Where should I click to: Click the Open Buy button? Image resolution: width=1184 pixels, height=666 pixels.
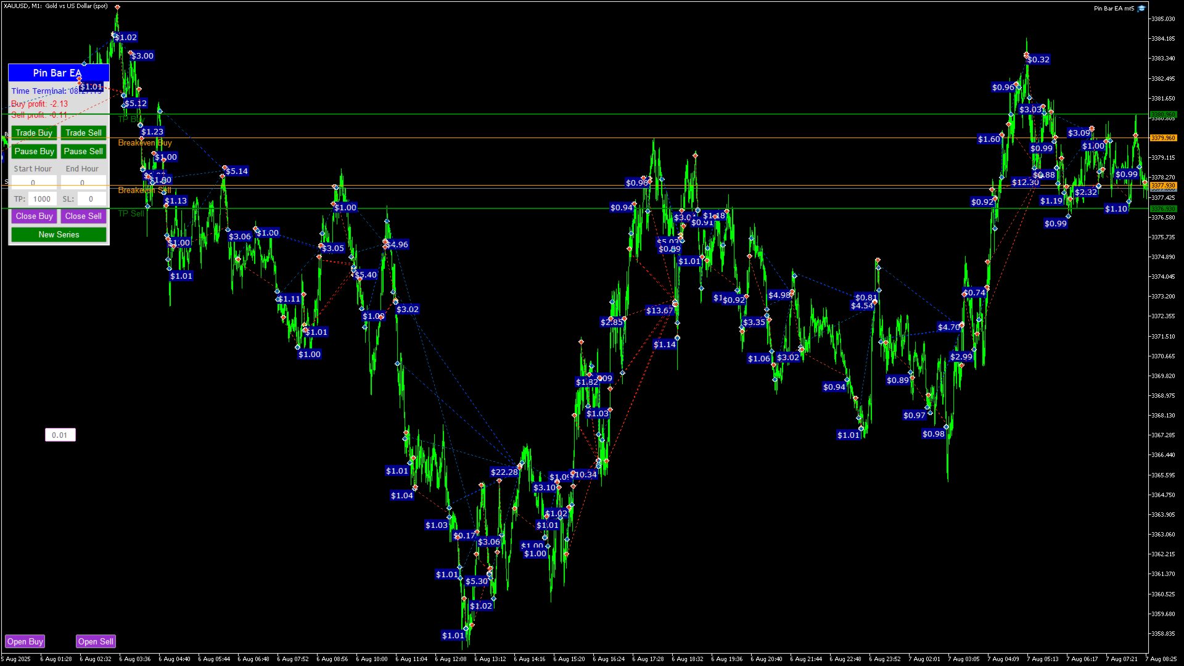coord(25,641)
